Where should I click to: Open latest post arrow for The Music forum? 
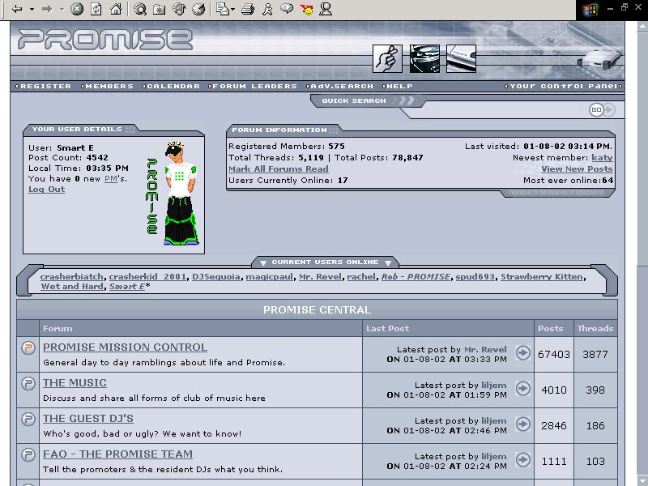click(x=523, y=389)
